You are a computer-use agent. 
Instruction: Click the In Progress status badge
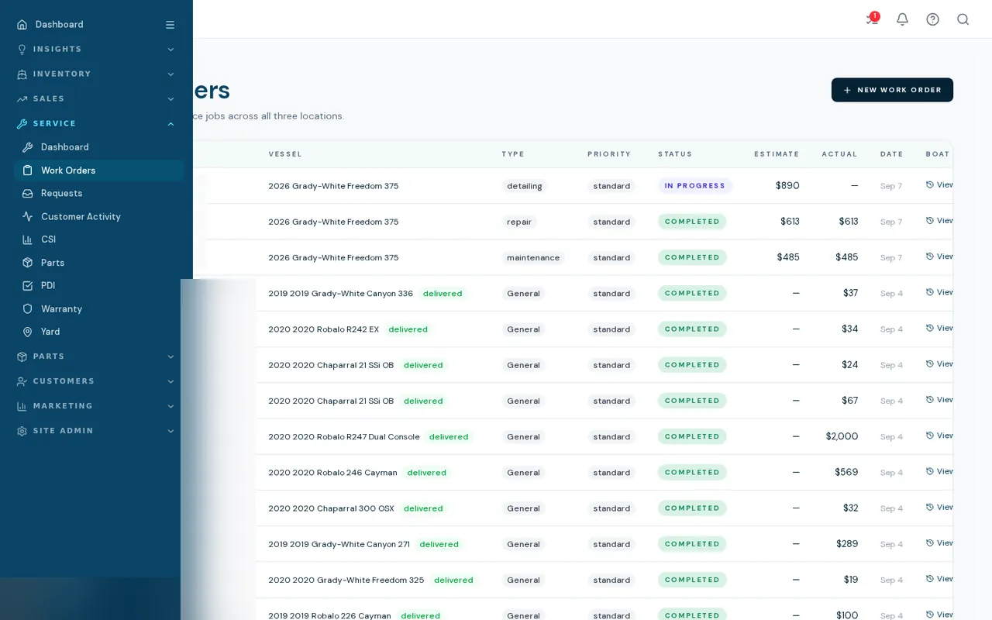[695, 186]
